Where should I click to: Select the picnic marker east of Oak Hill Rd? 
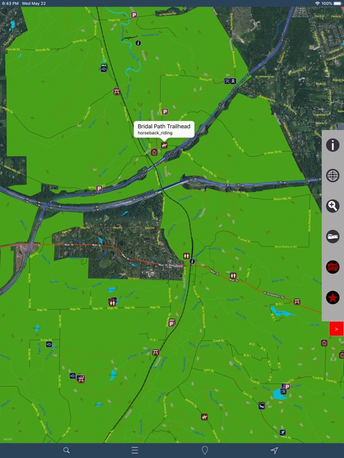[81, 379]
